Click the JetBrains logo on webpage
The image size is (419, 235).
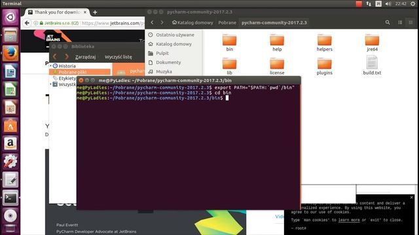[x=53, y=38]
